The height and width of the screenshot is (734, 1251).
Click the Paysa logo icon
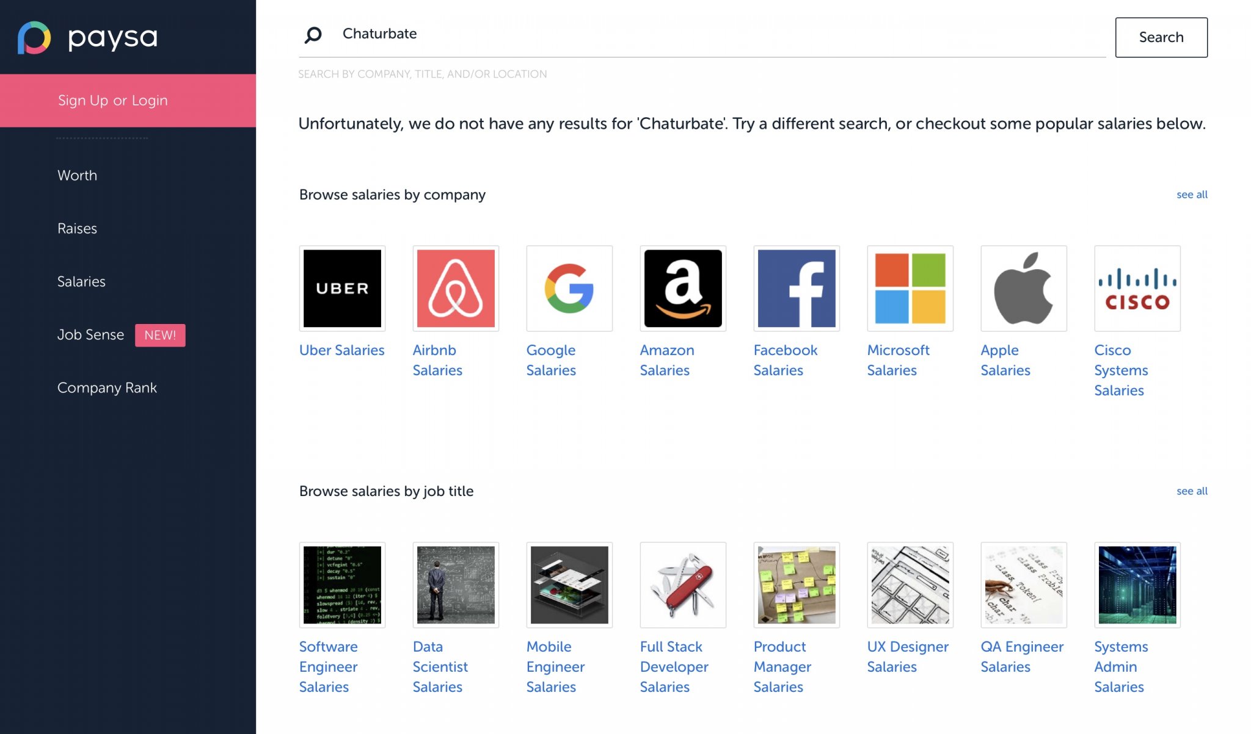[34, 38]
